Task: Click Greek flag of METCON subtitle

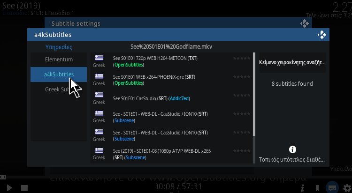Action: tap(99, 58)
